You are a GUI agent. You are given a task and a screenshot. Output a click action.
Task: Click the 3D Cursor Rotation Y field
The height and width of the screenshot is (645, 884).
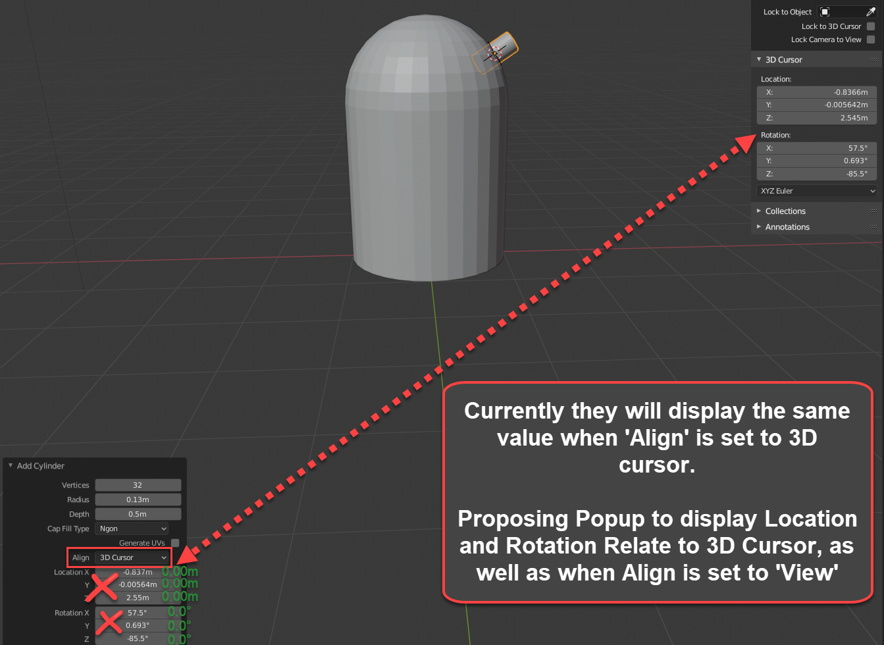tap(818, 161)
